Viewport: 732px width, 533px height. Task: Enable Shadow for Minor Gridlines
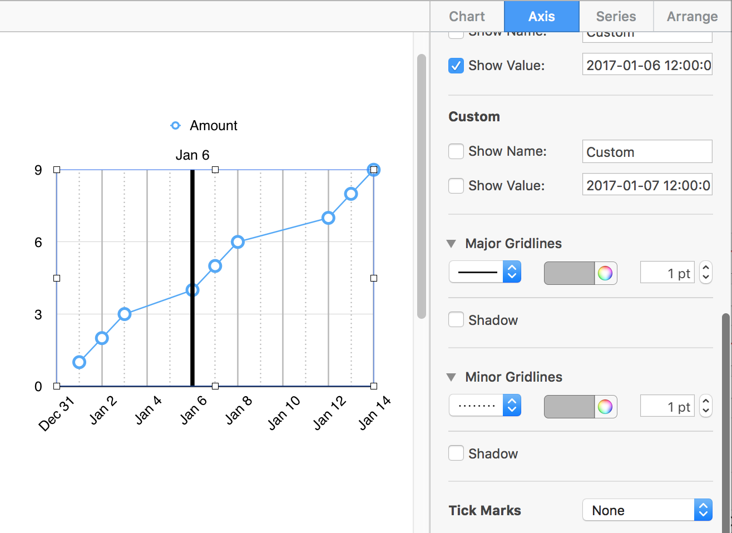[456, 453]
